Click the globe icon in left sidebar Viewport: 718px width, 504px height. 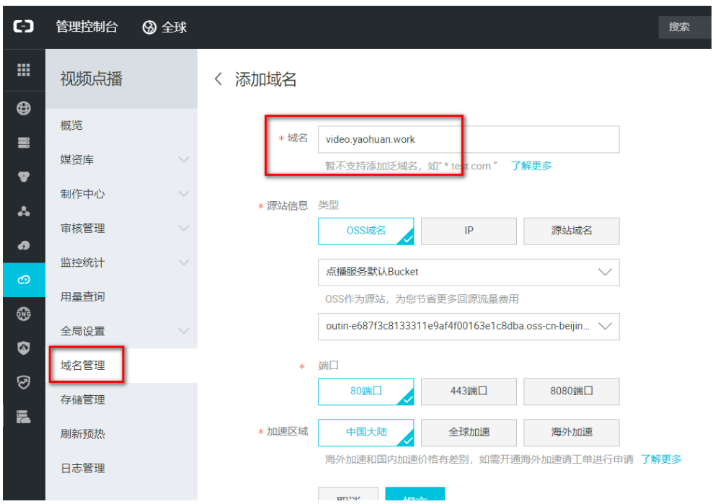pos(24,108)
